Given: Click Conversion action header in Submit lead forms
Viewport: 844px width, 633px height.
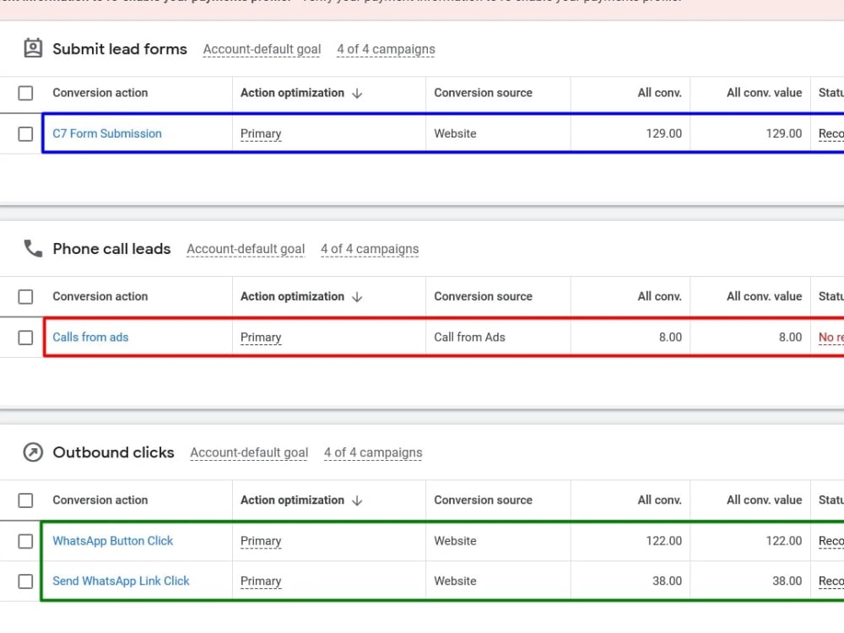Looking at the screenshot, I should tap(100, 93).
